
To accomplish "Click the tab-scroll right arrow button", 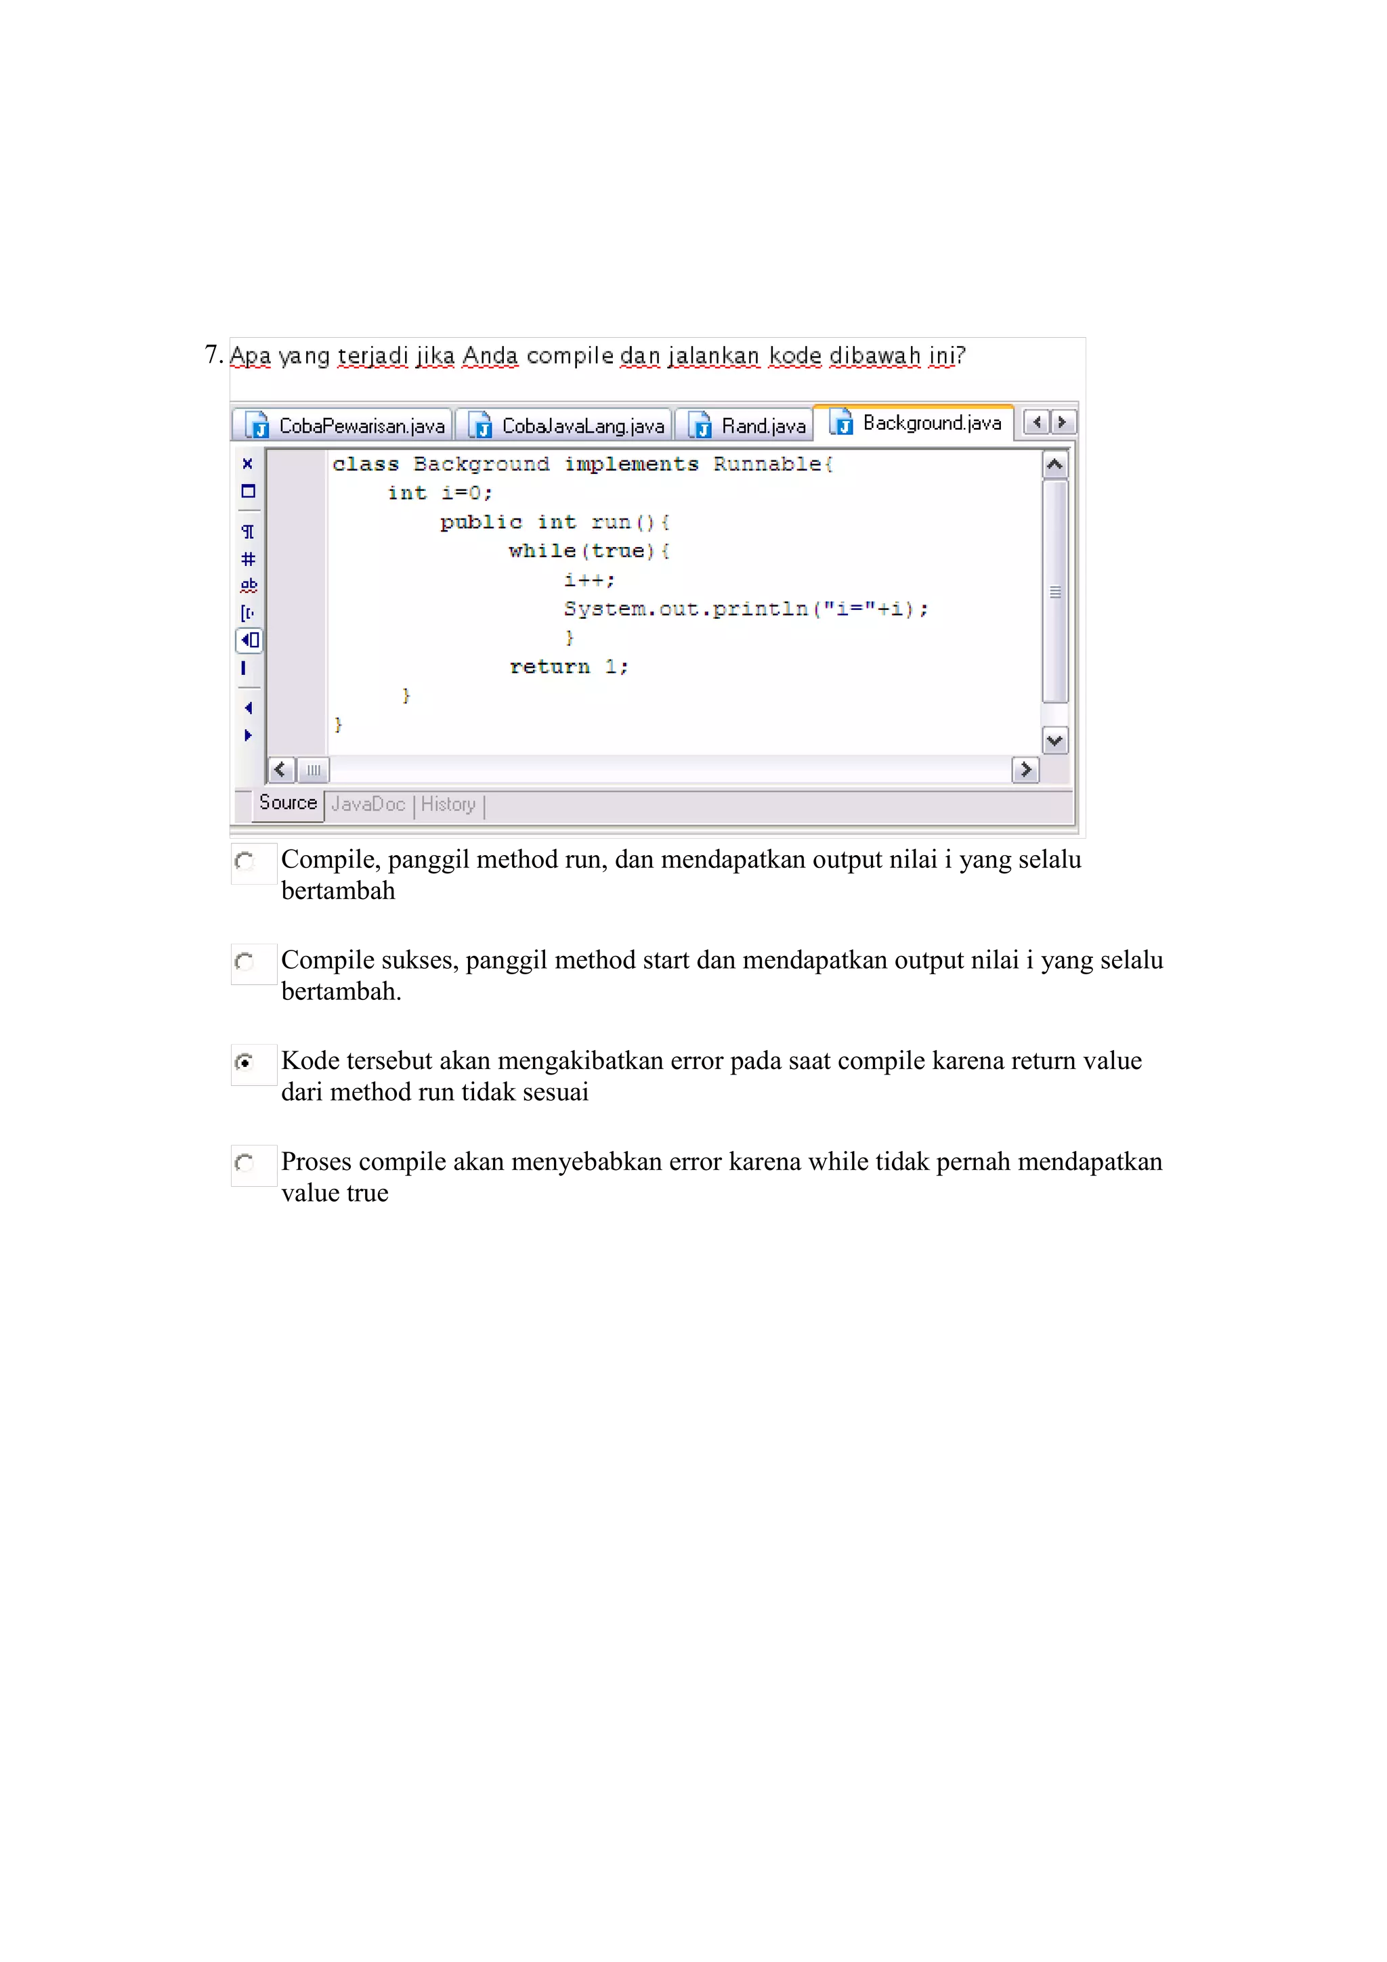I will pos(1062,422).
